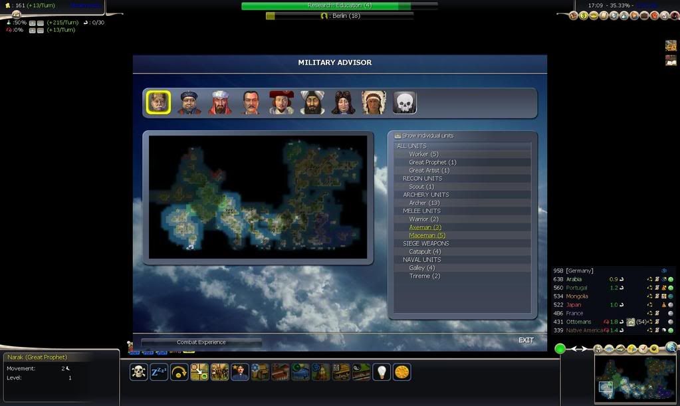The width and height of the screenshot is (680, 406).
Task: Click Arabia in the scoreboard
Action: [574, 280]
